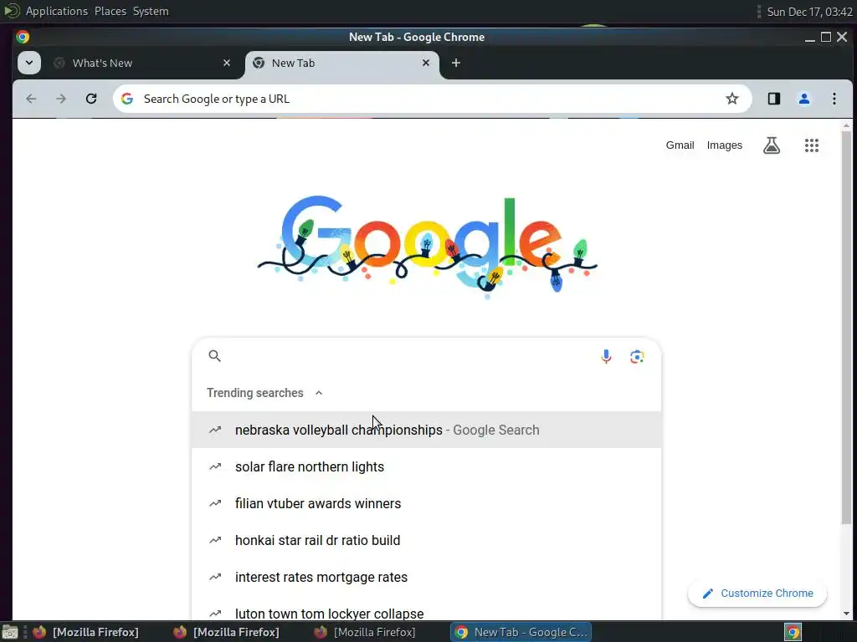Open the tab search dropdown arrow

(29, 62)
